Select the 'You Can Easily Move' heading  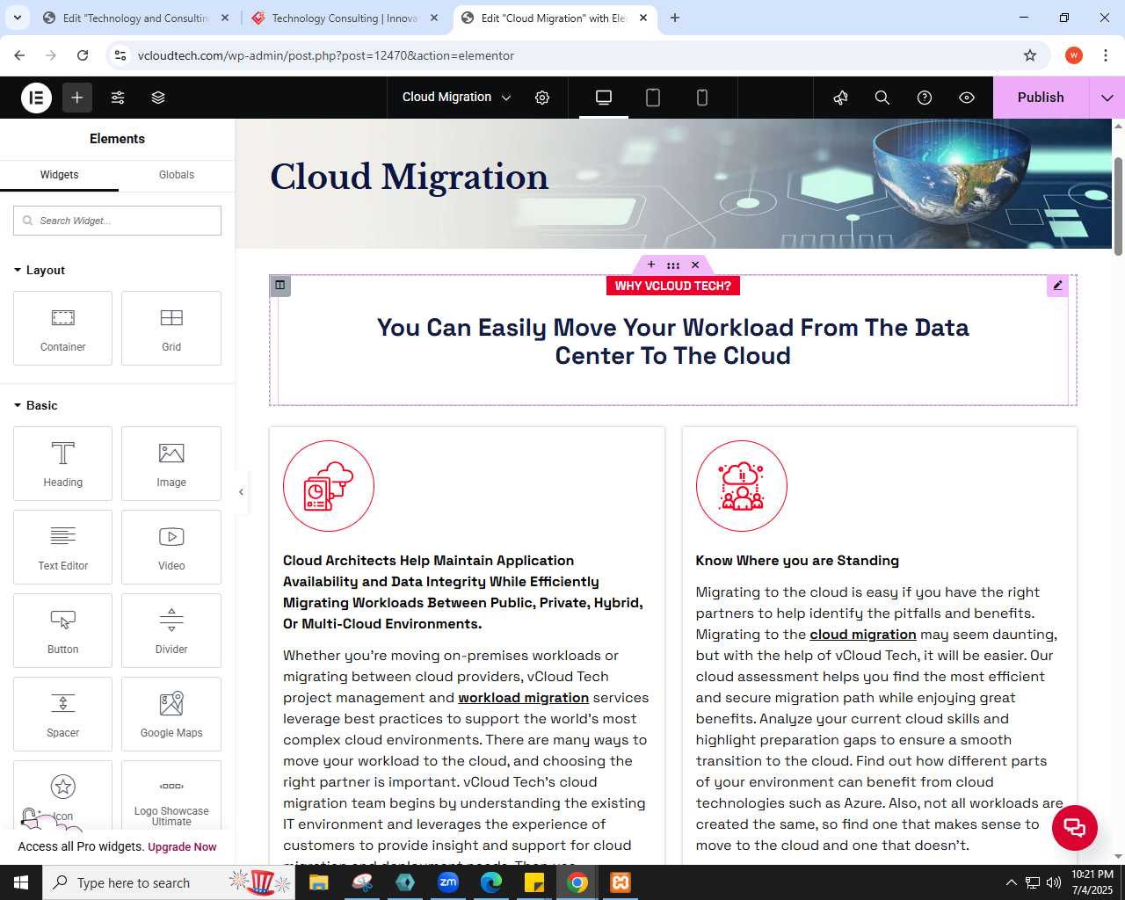tap(673, 342)
